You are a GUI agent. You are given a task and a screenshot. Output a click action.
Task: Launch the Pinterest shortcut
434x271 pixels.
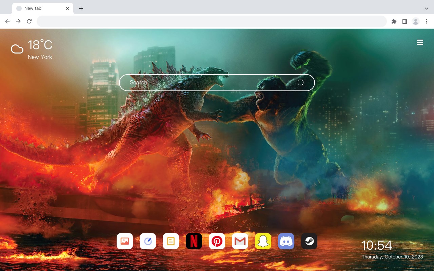point(217,241)
